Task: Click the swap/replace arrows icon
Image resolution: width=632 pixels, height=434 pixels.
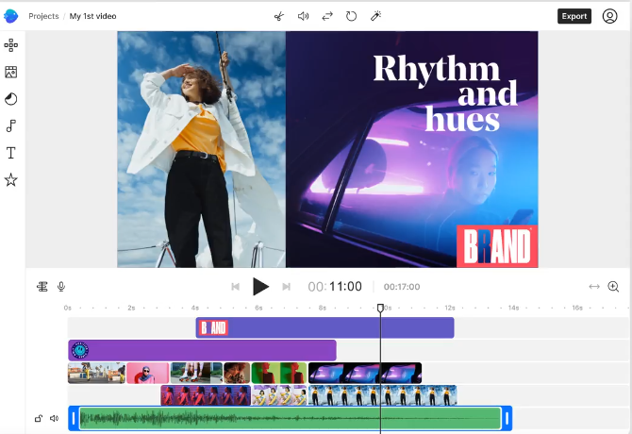Action: point(327,16)
